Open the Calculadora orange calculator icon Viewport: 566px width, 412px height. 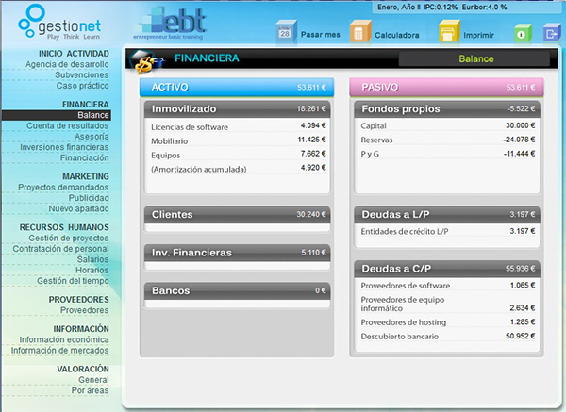tap(360, 32)
